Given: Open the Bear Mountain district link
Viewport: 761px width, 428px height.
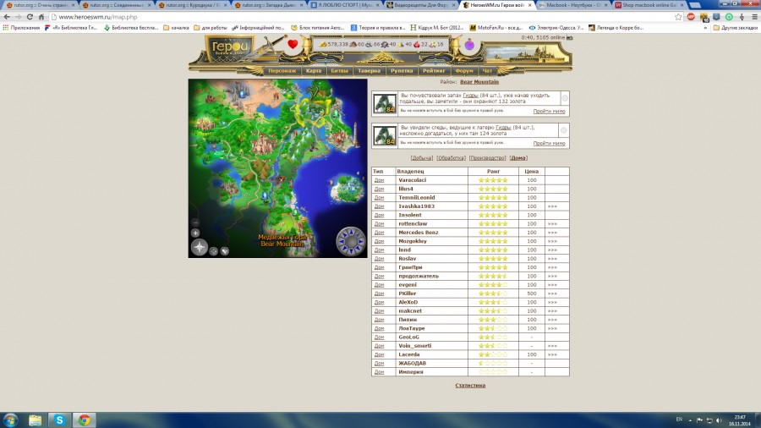Looking at the screenshot, I should pyautogui.click(x=479, y=82).
